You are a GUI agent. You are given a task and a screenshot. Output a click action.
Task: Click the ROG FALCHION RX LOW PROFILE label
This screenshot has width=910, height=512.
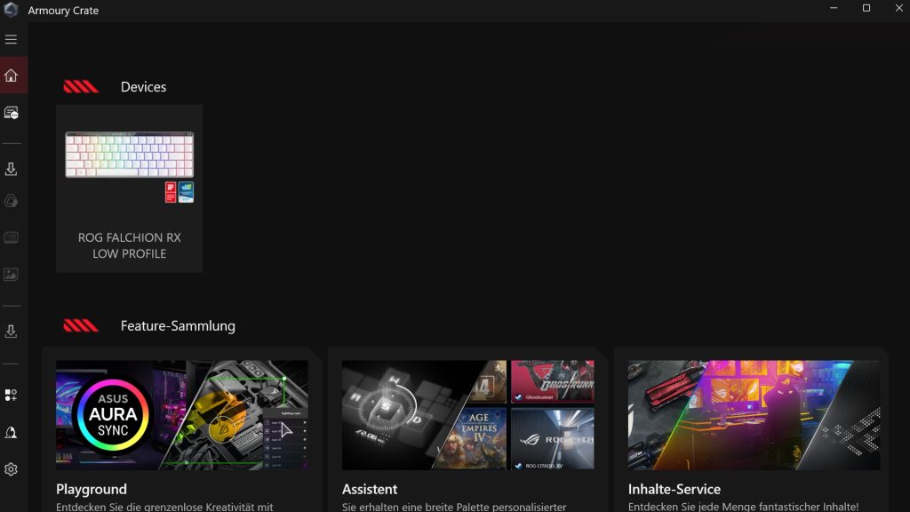pyautogui.click(x=129, y=245)
